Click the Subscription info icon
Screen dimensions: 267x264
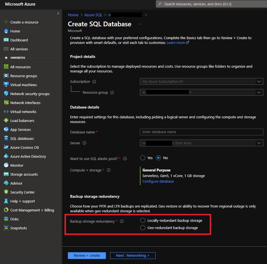pos(94,82)
